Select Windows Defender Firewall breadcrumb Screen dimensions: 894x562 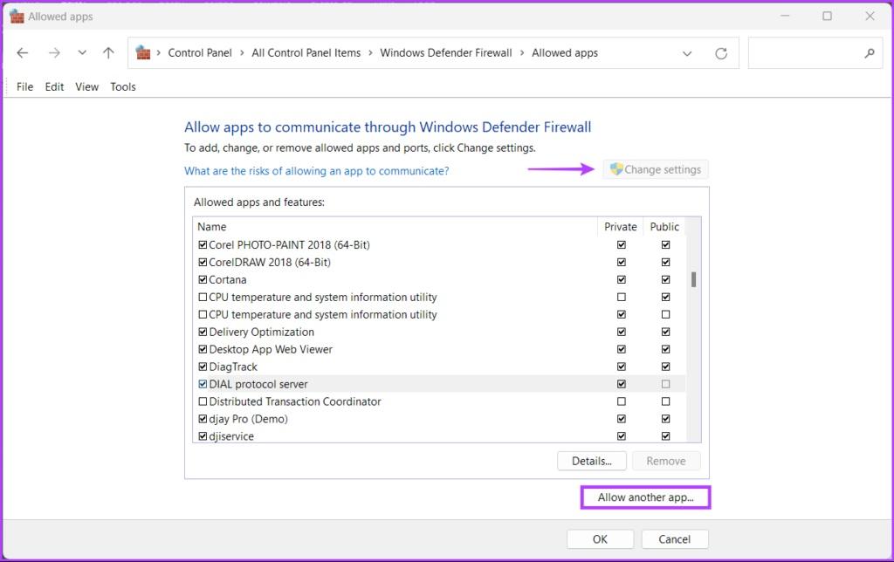coord(446,53)
